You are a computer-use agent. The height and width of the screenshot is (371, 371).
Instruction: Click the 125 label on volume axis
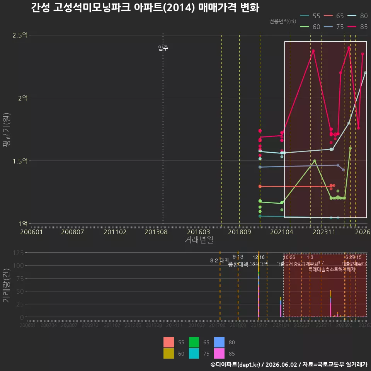coord(19,253)
